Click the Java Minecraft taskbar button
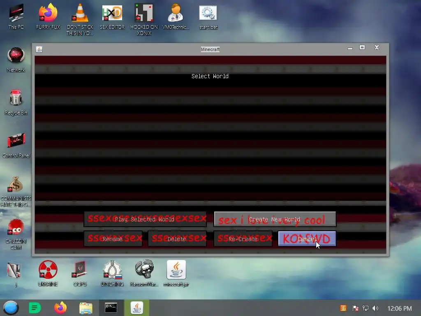 136,308
